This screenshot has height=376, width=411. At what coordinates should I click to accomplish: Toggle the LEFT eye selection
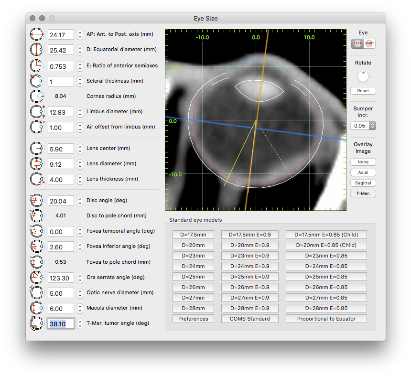(357, 43)
